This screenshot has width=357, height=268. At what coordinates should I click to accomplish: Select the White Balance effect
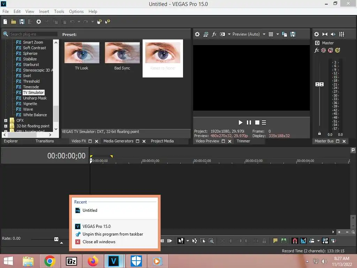tap(35, 115)
